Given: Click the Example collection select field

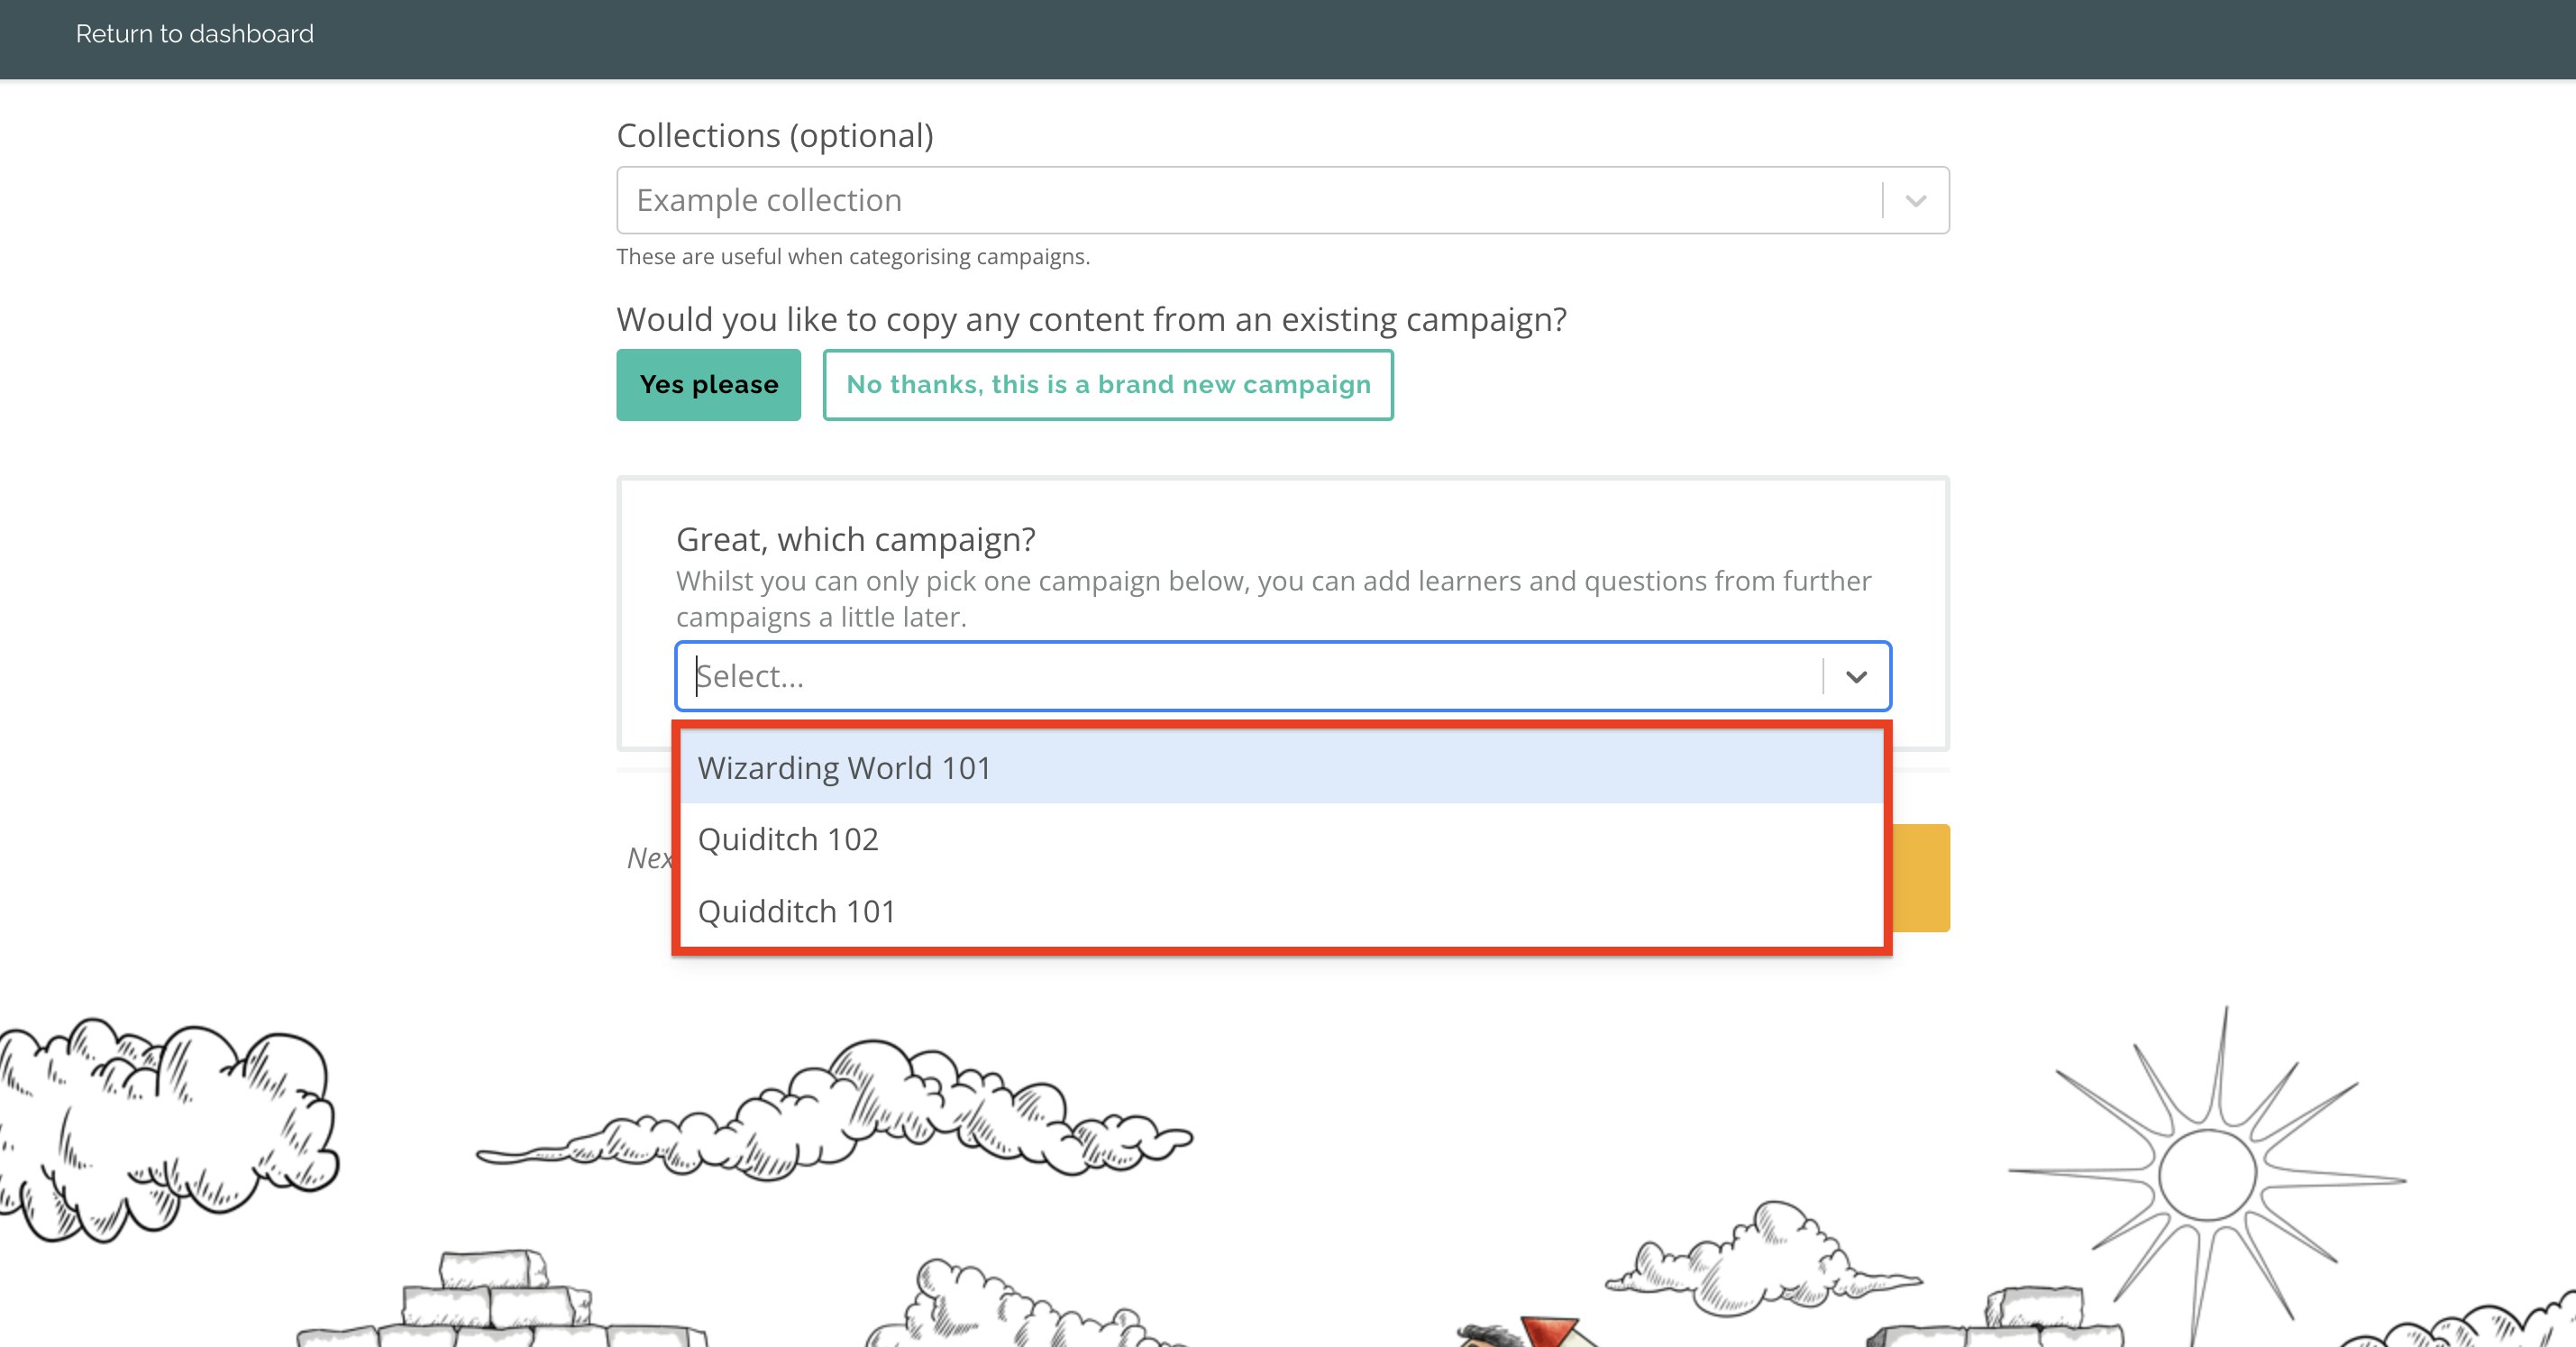Looking at the screenshot, I should 1282,200.
